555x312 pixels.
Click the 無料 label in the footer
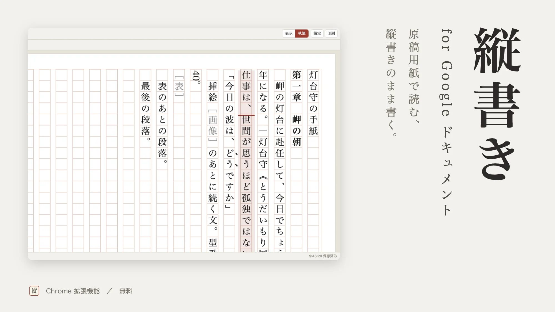pyautogui.click(x=126, y=291)
